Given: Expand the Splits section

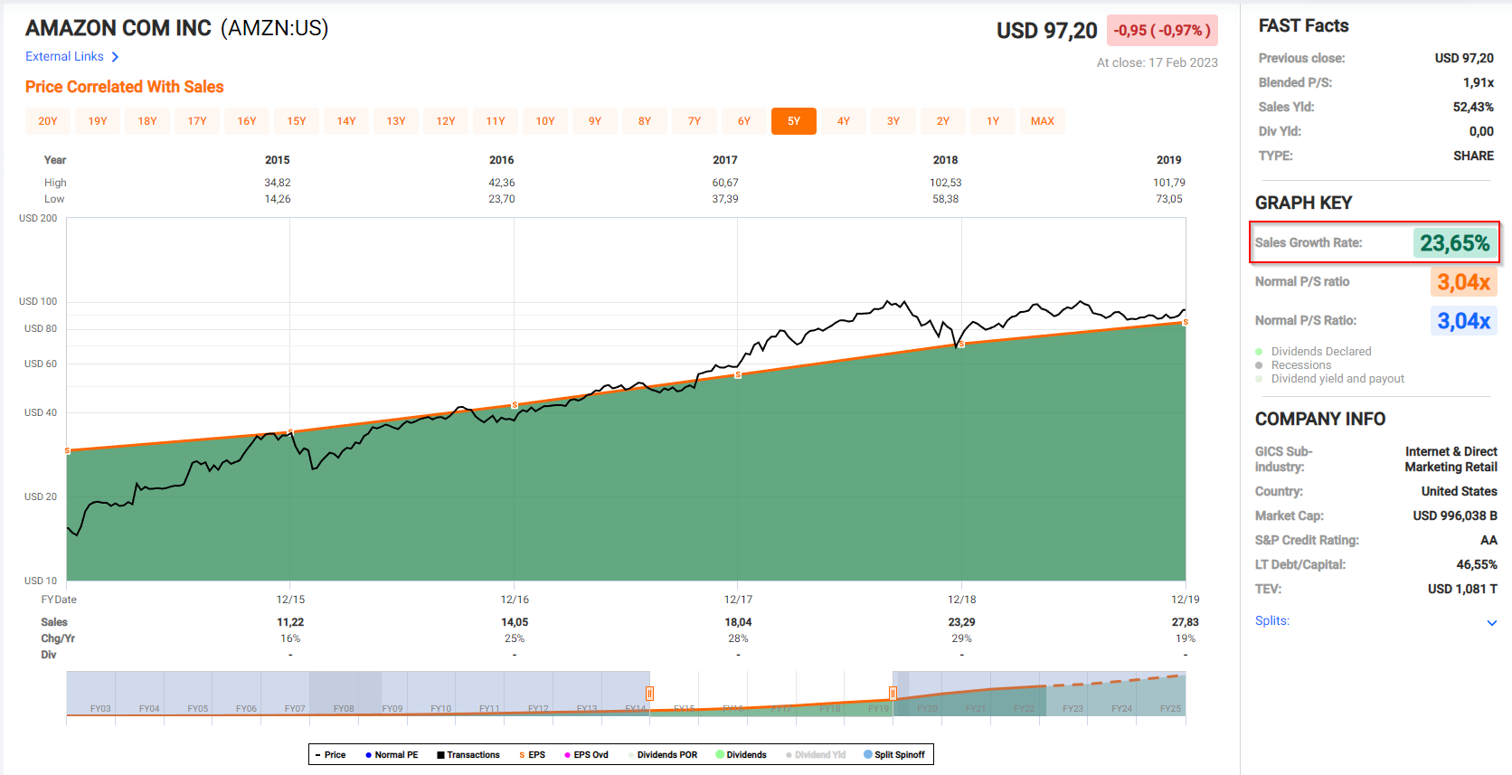Looking at the screenshot, I should 1491,622.
